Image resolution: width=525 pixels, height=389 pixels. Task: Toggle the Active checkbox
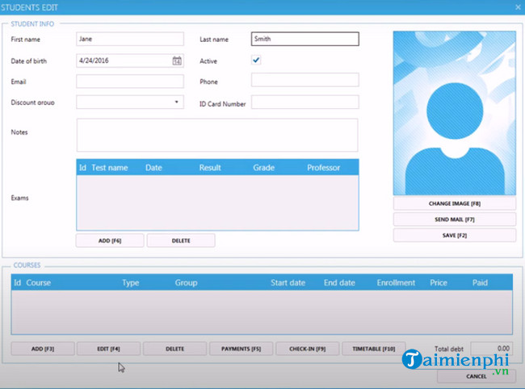[x=256, y=61]
